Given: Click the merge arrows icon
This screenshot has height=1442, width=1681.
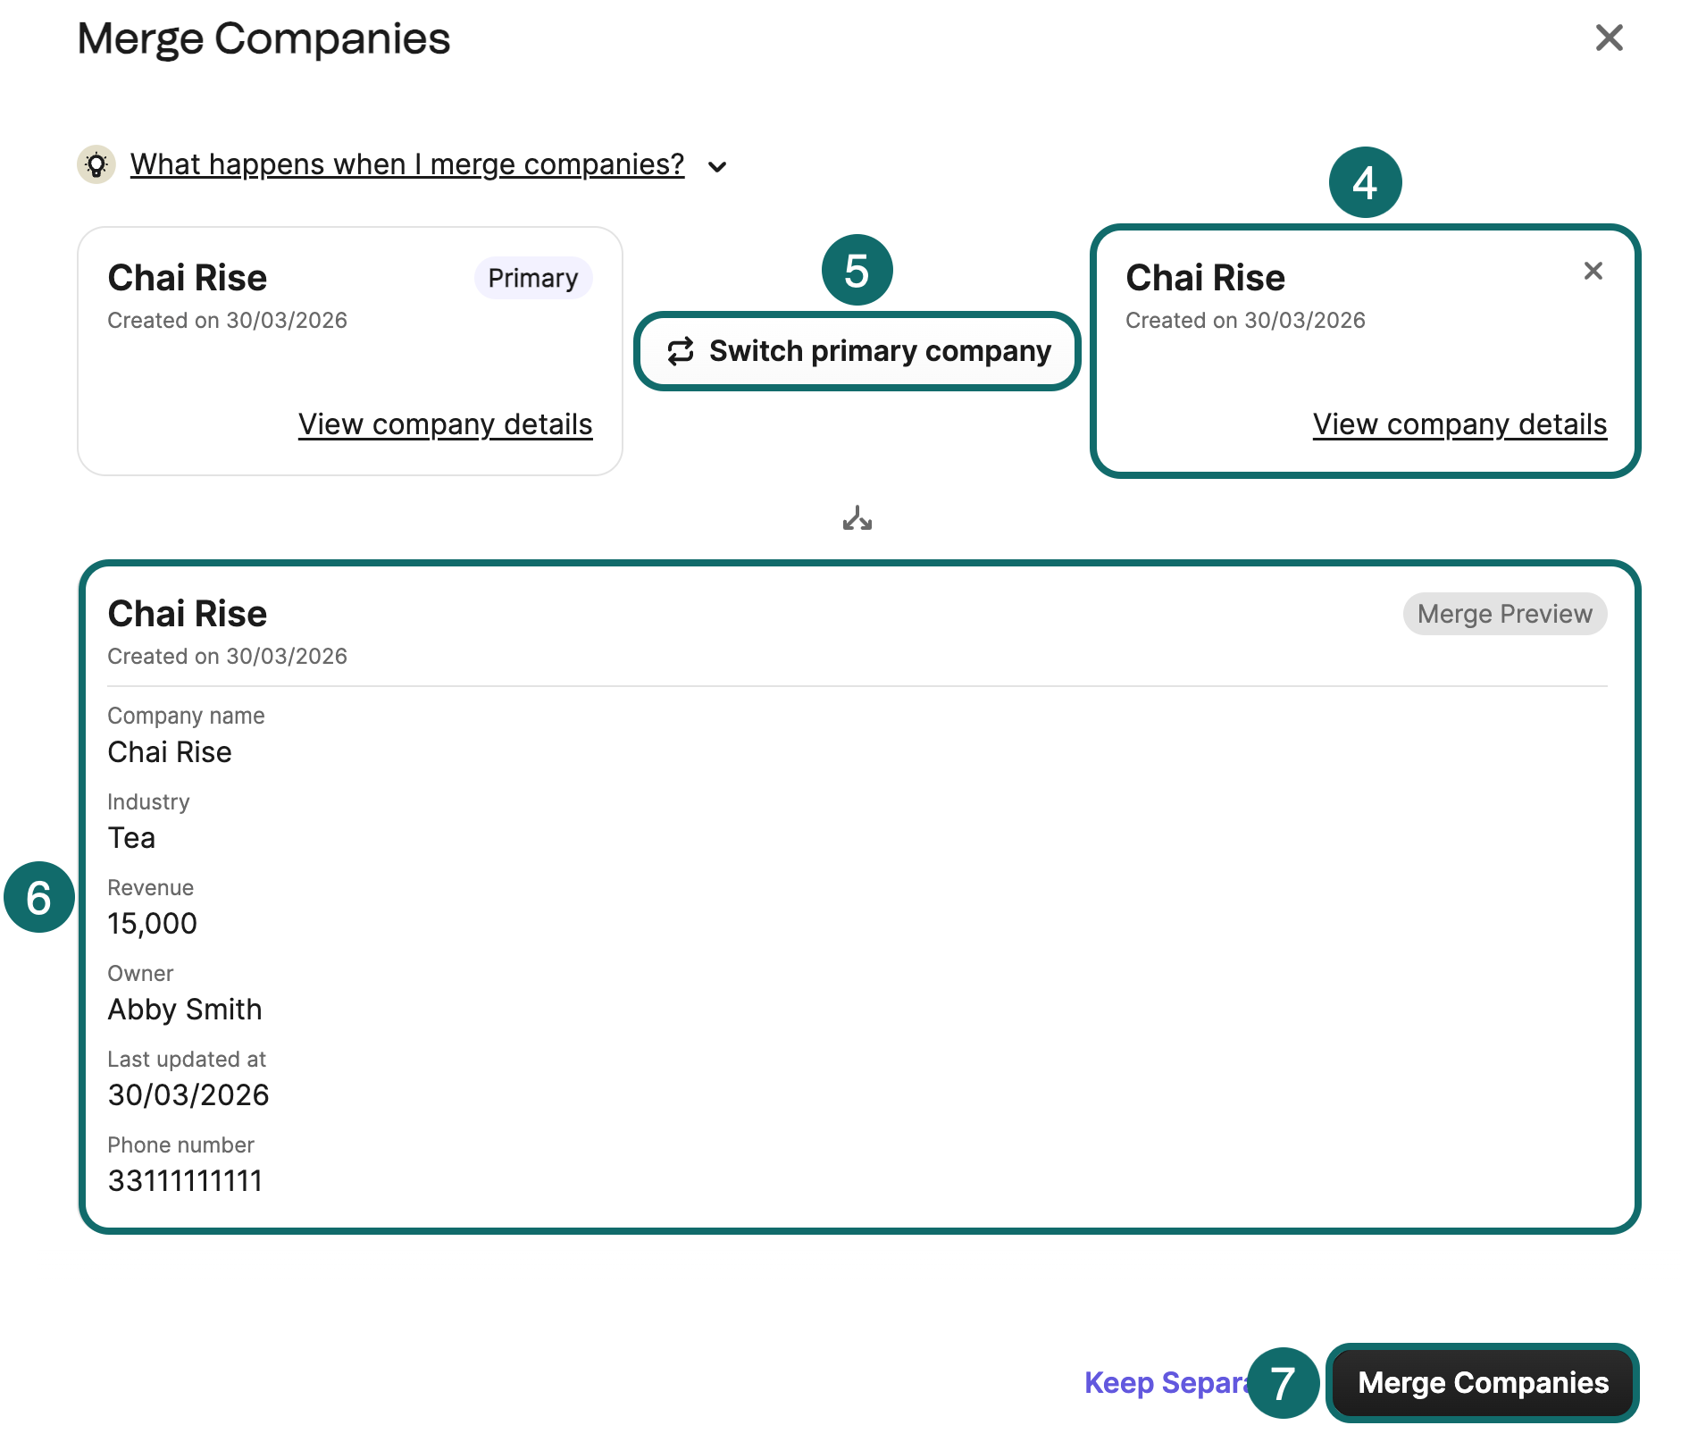Looking at the screenshot, I should pyautogui.click(x=857, y=518).
